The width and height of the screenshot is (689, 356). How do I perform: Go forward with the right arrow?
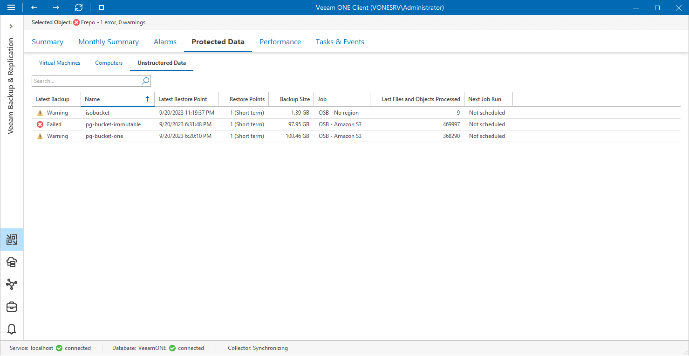pos(56,7)
